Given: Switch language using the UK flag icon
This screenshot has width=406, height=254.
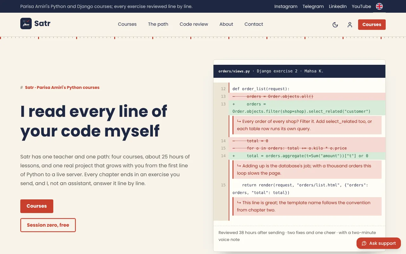Looking at the screenshot, I should click(379, 6).
